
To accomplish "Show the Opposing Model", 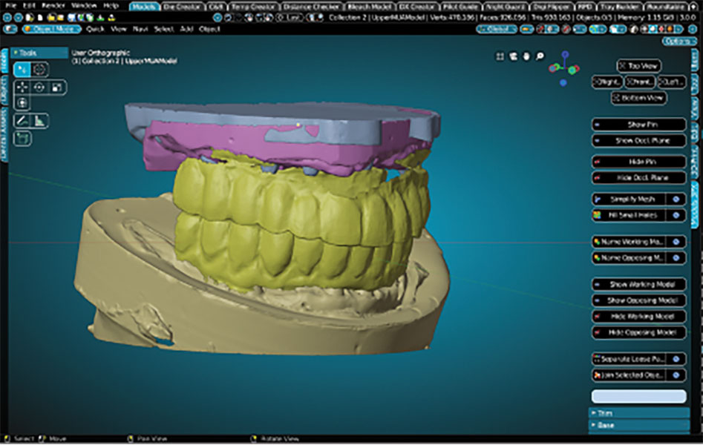I will 638,300.
